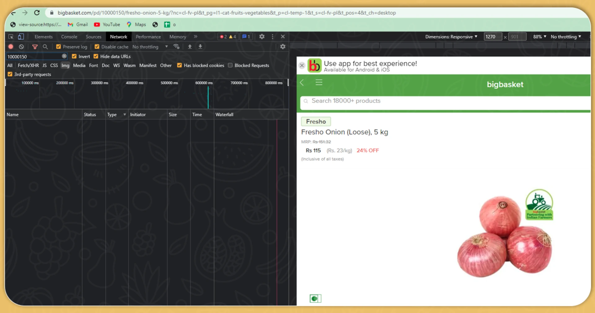The image size is (595, 313).
Task: Switch to the Console panel
Action: 69,36
